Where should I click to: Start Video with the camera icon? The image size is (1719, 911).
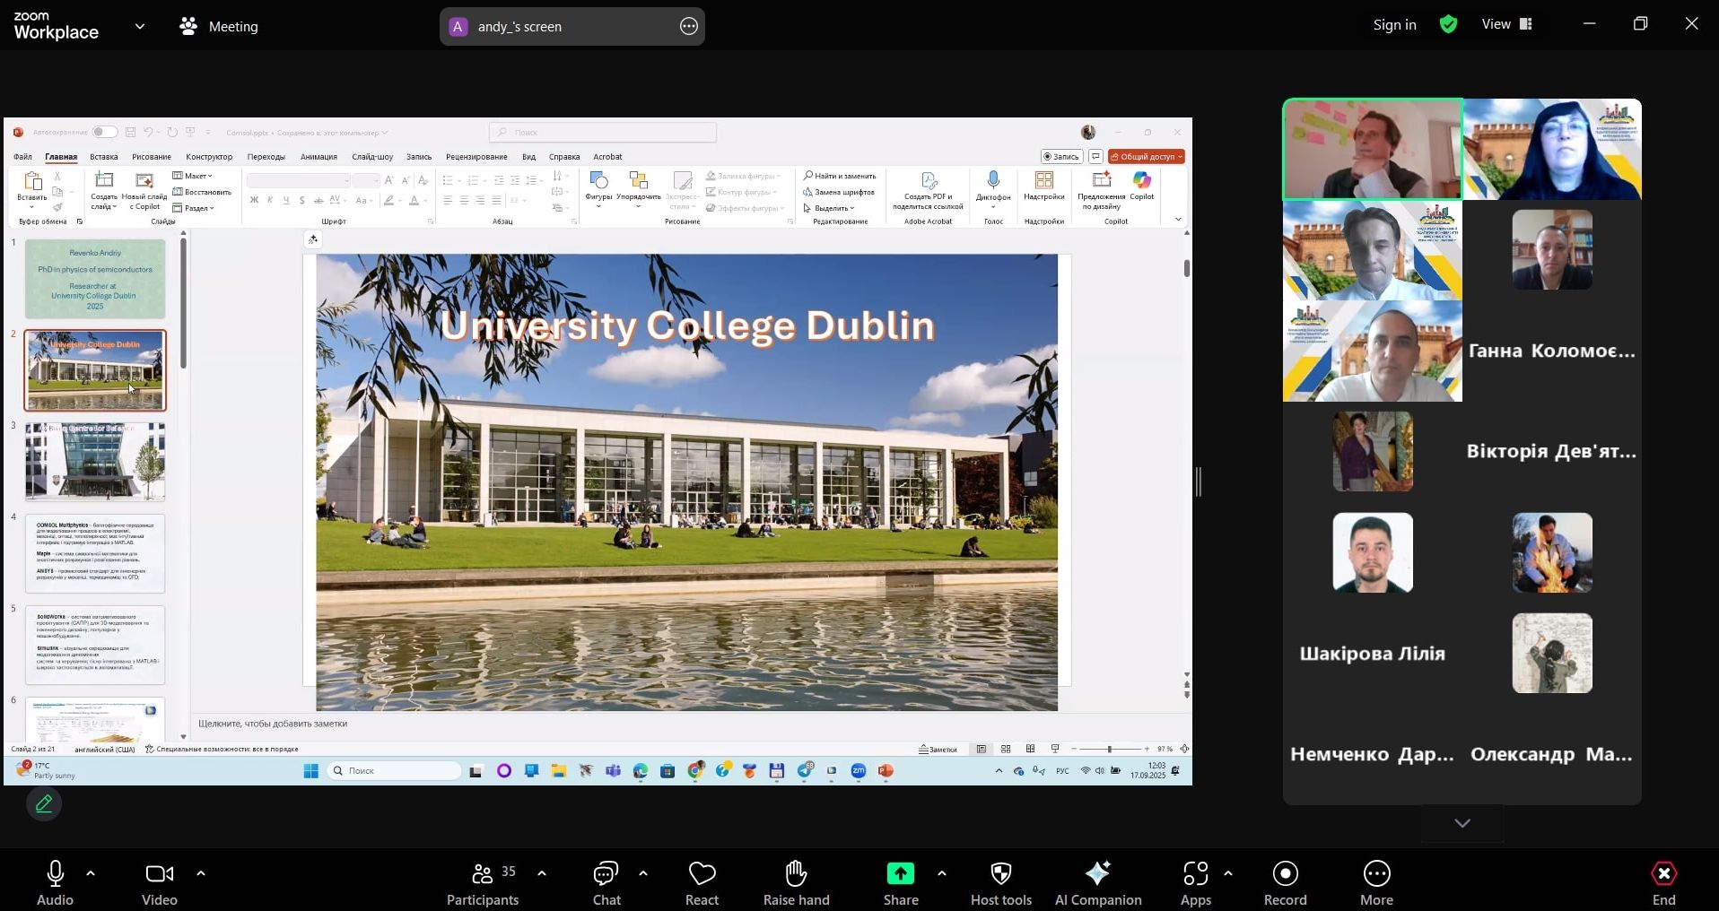click(160, 882)
